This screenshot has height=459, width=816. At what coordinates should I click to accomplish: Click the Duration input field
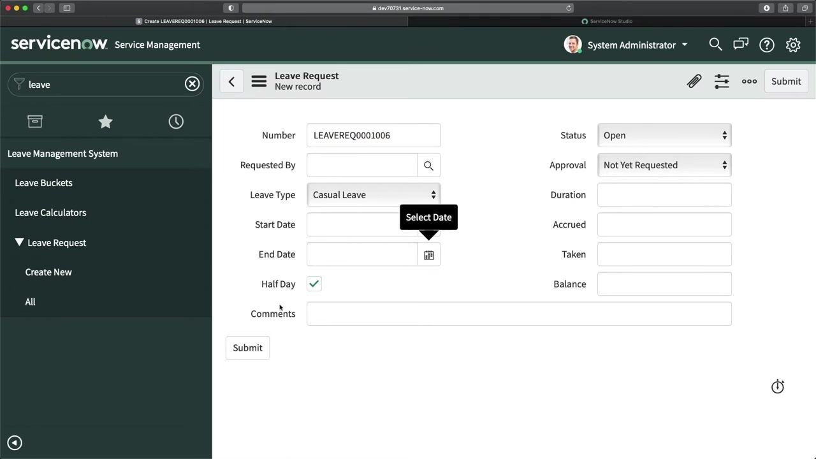pos(664,195)
